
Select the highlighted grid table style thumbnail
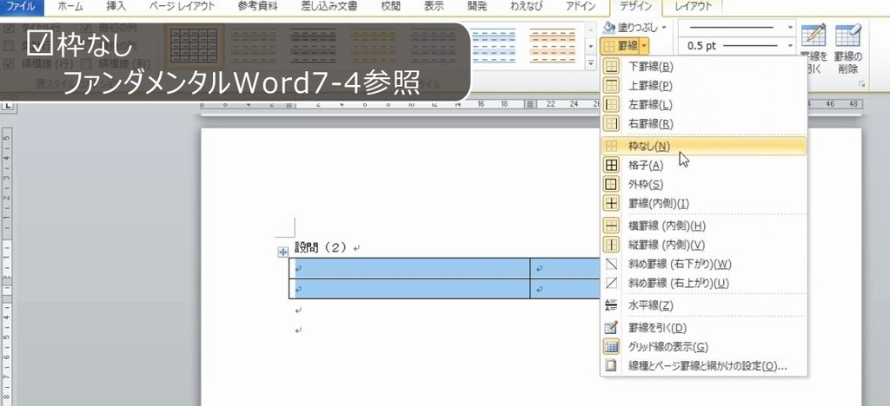click(x=194, y=45)
